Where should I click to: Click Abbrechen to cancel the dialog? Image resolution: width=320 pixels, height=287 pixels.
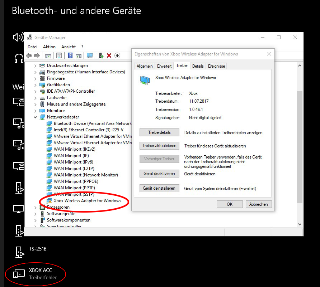[259, 204]
